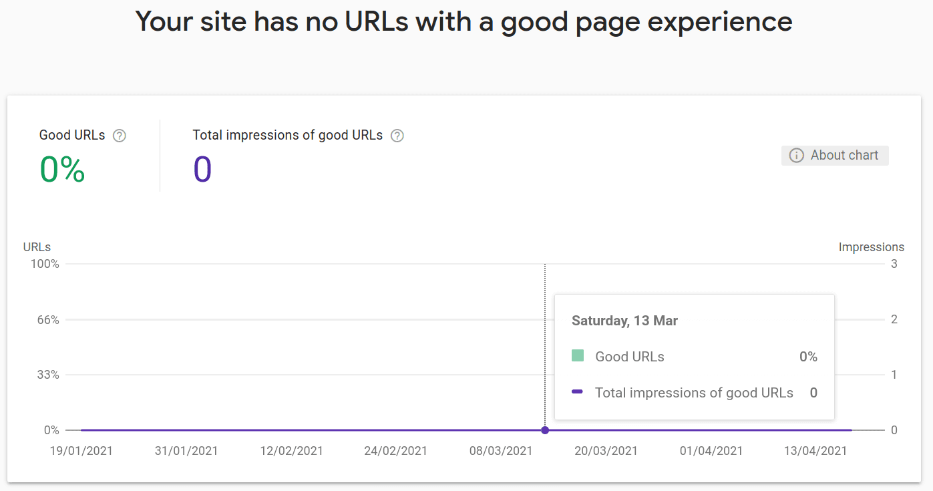This screenshot has width=933, height=491.
Task: Select the Total impressions of good URLs metric
Action: click(x=288, y=135)
